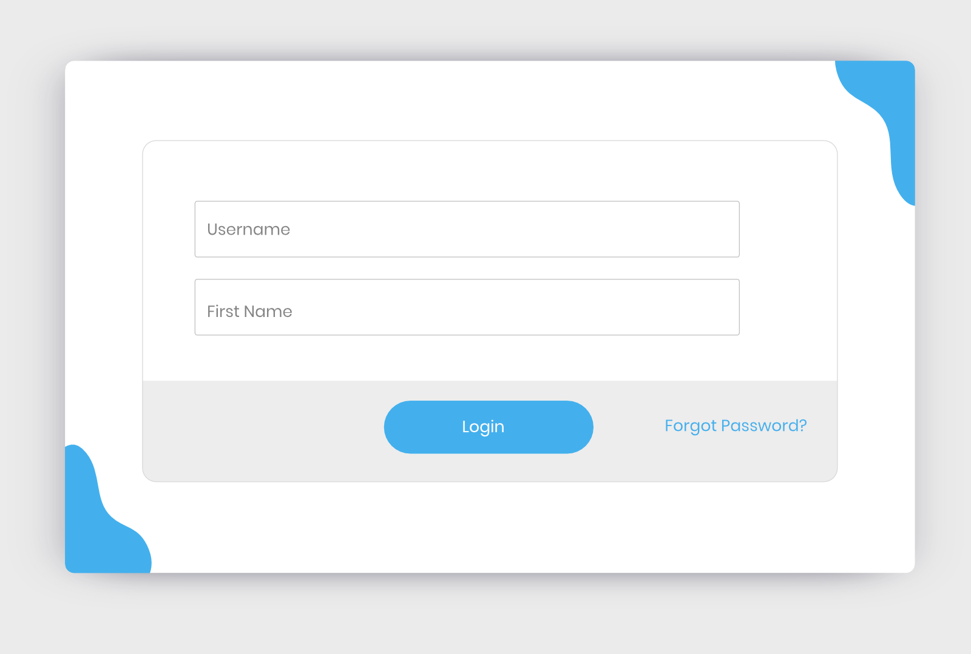
Task: Click the gray page background outside the card
Action: pyautogui.click(x=486, y=618)
